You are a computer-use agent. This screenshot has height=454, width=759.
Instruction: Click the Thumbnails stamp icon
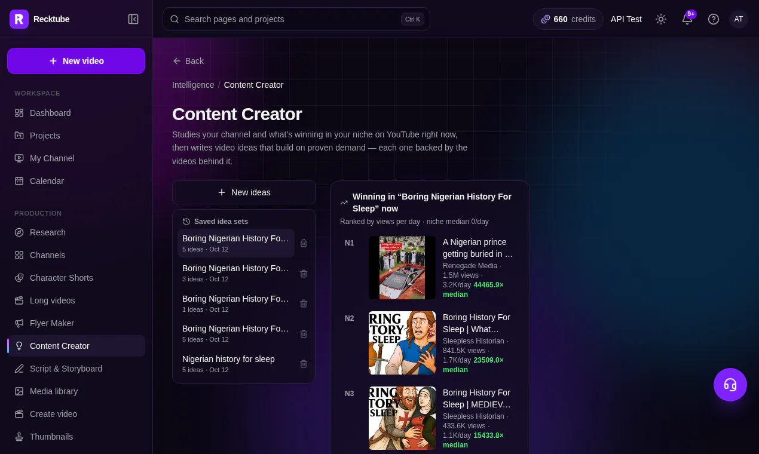(x=19, y=437)
